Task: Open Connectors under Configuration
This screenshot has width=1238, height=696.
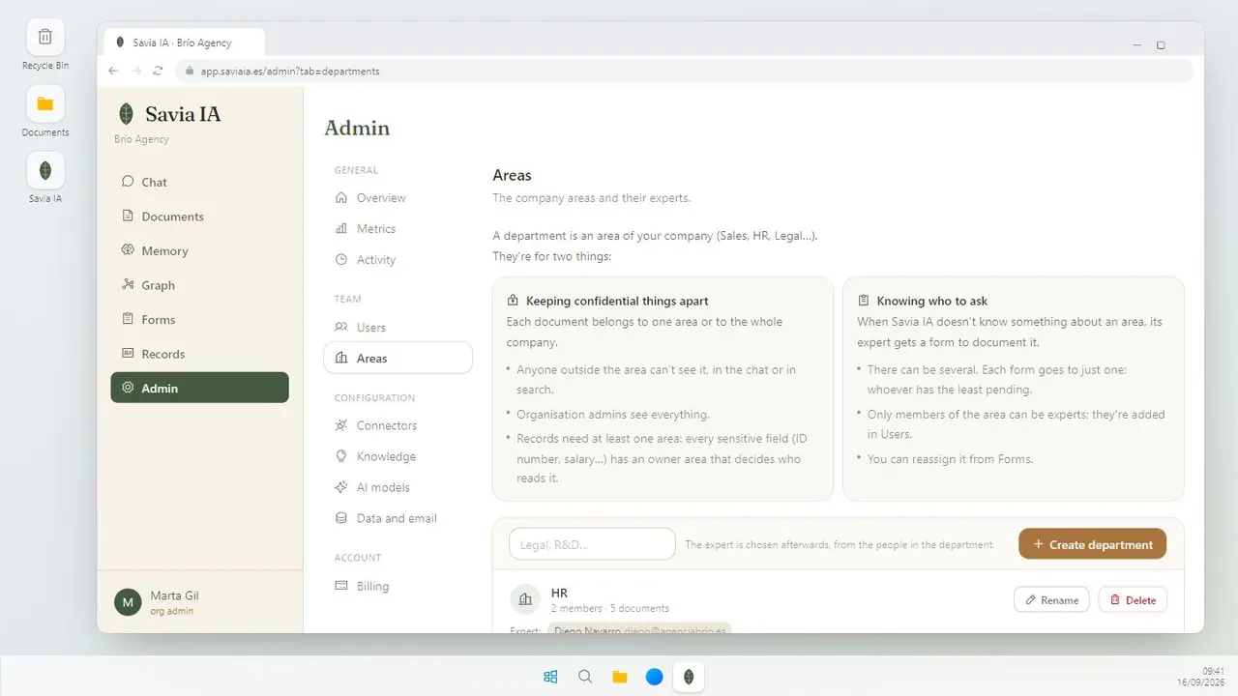Action: click(x=398, y=425)
